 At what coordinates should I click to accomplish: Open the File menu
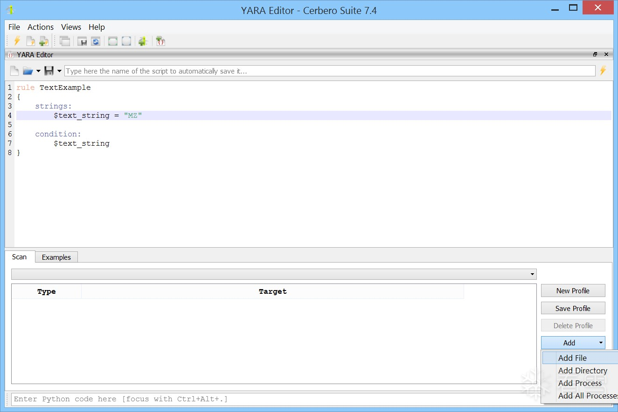pos(14,27)
